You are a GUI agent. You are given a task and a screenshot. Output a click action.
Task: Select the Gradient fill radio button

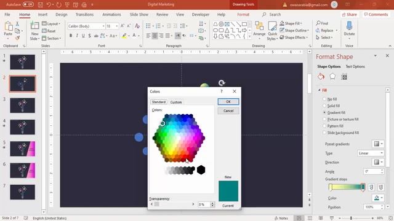point(324,112)
